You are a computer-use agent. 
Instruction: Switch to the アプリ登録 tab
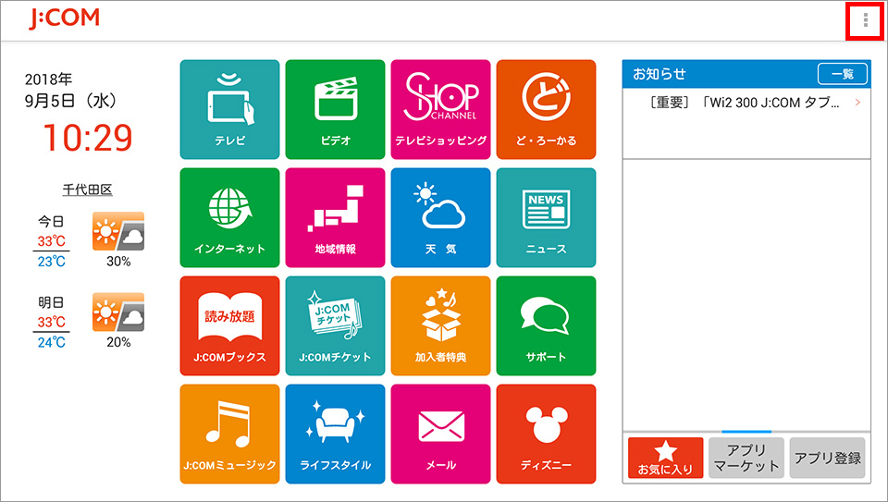pyautogui.click(x=827, y=458)
